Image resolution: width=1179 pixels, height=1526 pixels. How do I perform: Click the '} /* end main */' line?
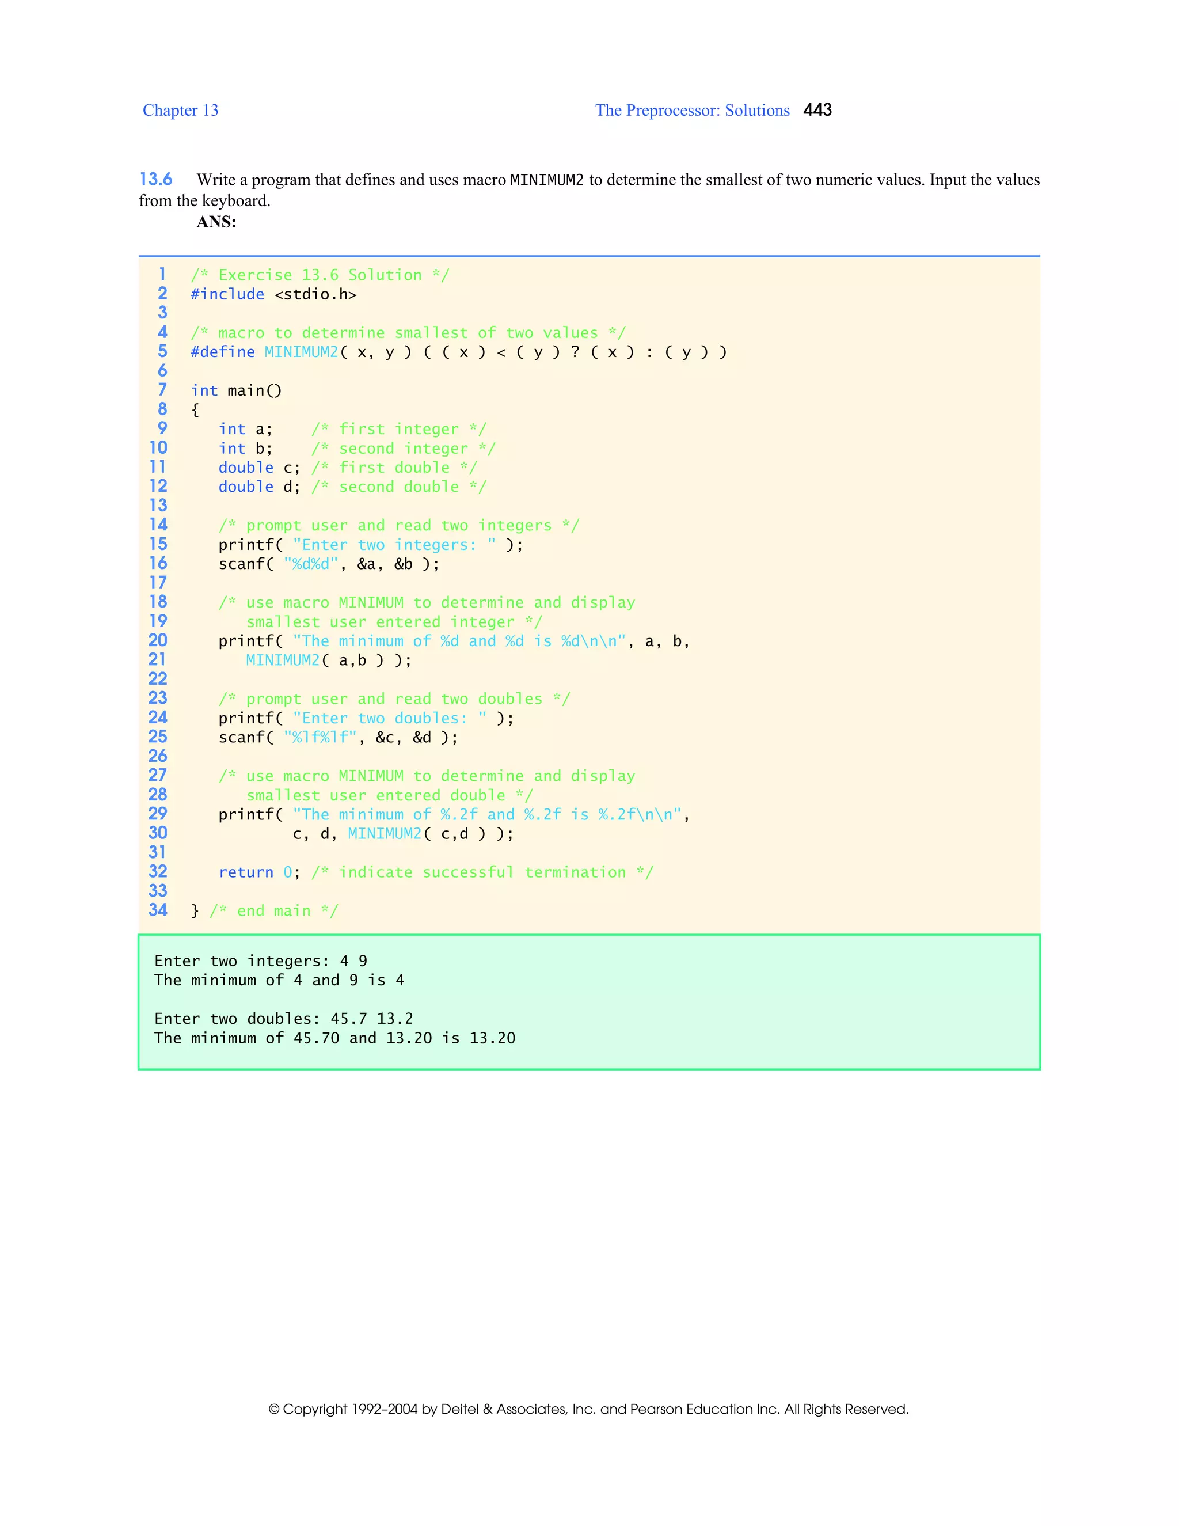tap(264, 910)
